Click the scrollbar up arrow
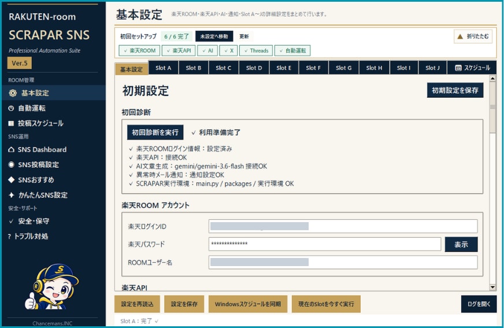This screenshot has height=328, width=504. point(492,78)
